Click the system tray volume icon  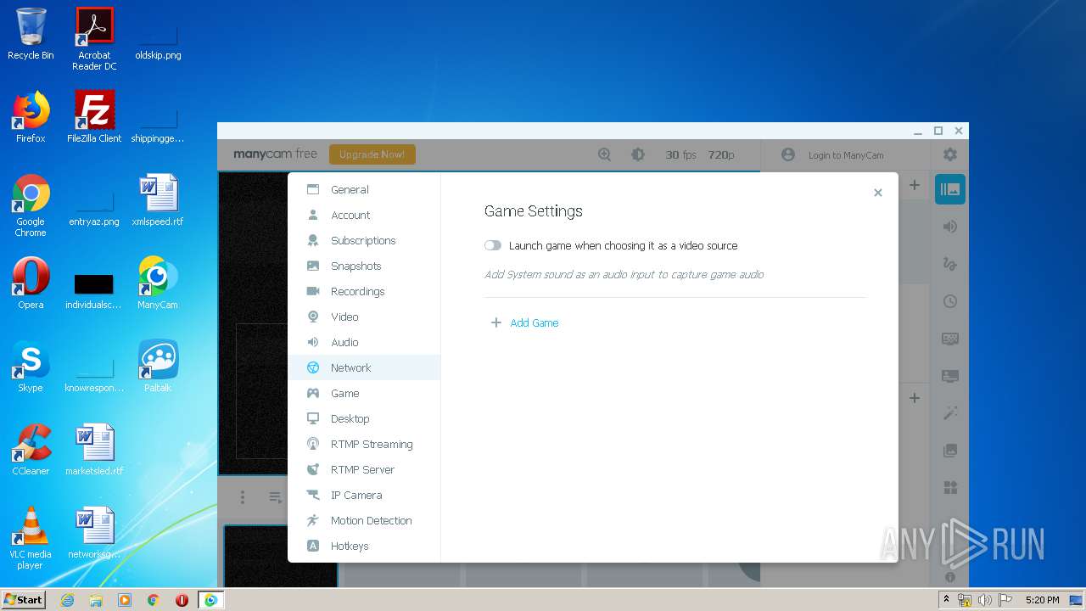point(984,600)
